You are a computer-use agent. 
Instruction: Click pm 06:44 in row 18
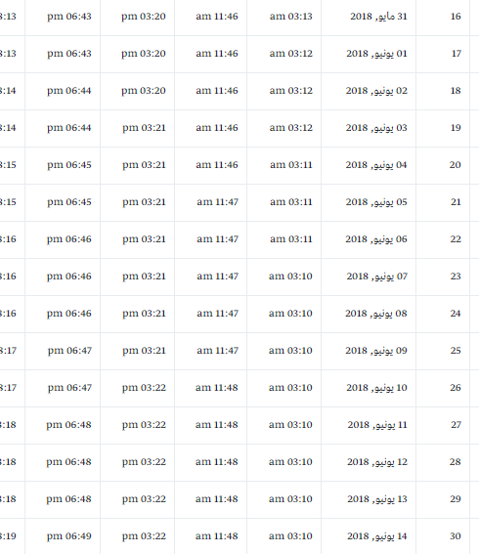(69, 91)
